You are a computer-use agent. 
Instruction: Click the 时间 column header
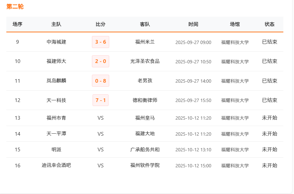pos(193,24)
